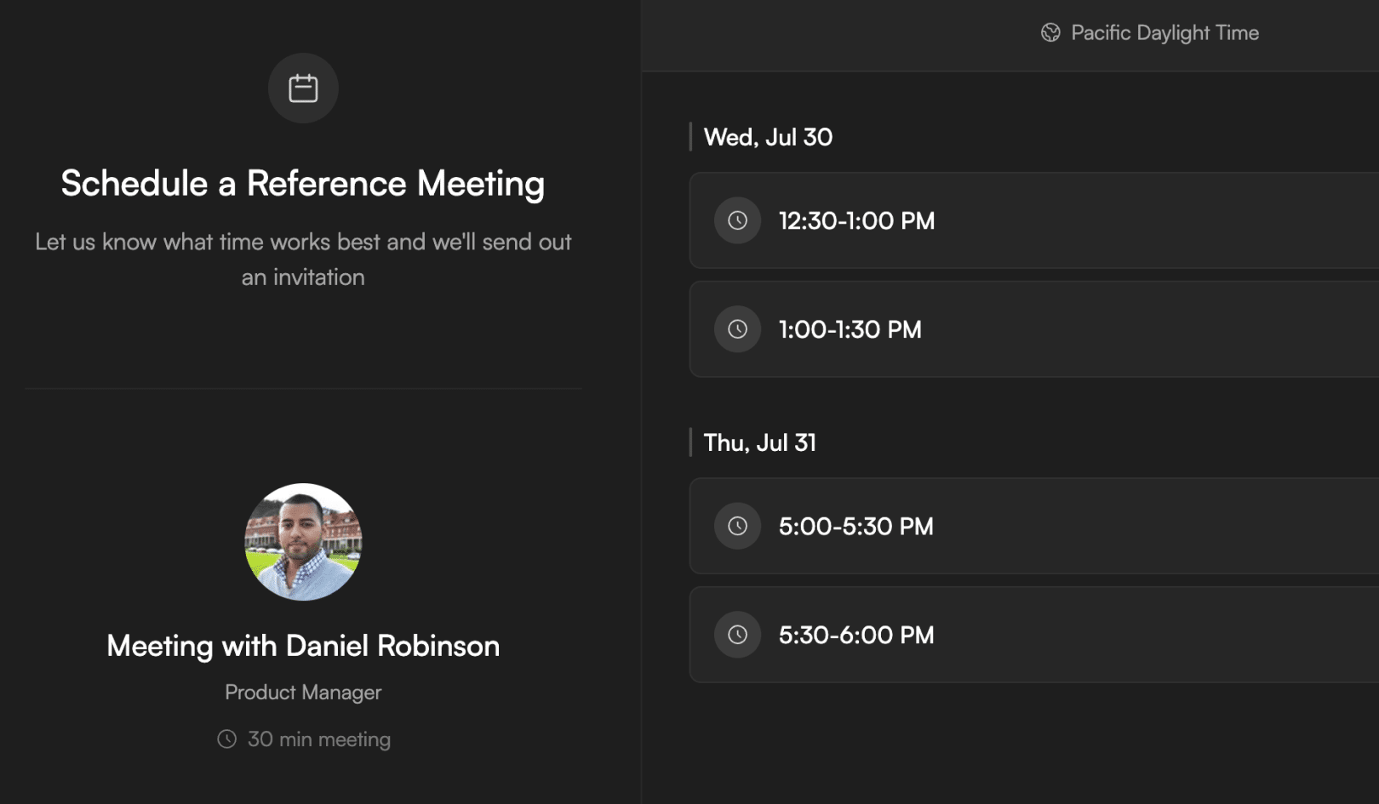
Task: Select the 12:30-1:00 PM time slot text
Action: [x=856, y=221]
